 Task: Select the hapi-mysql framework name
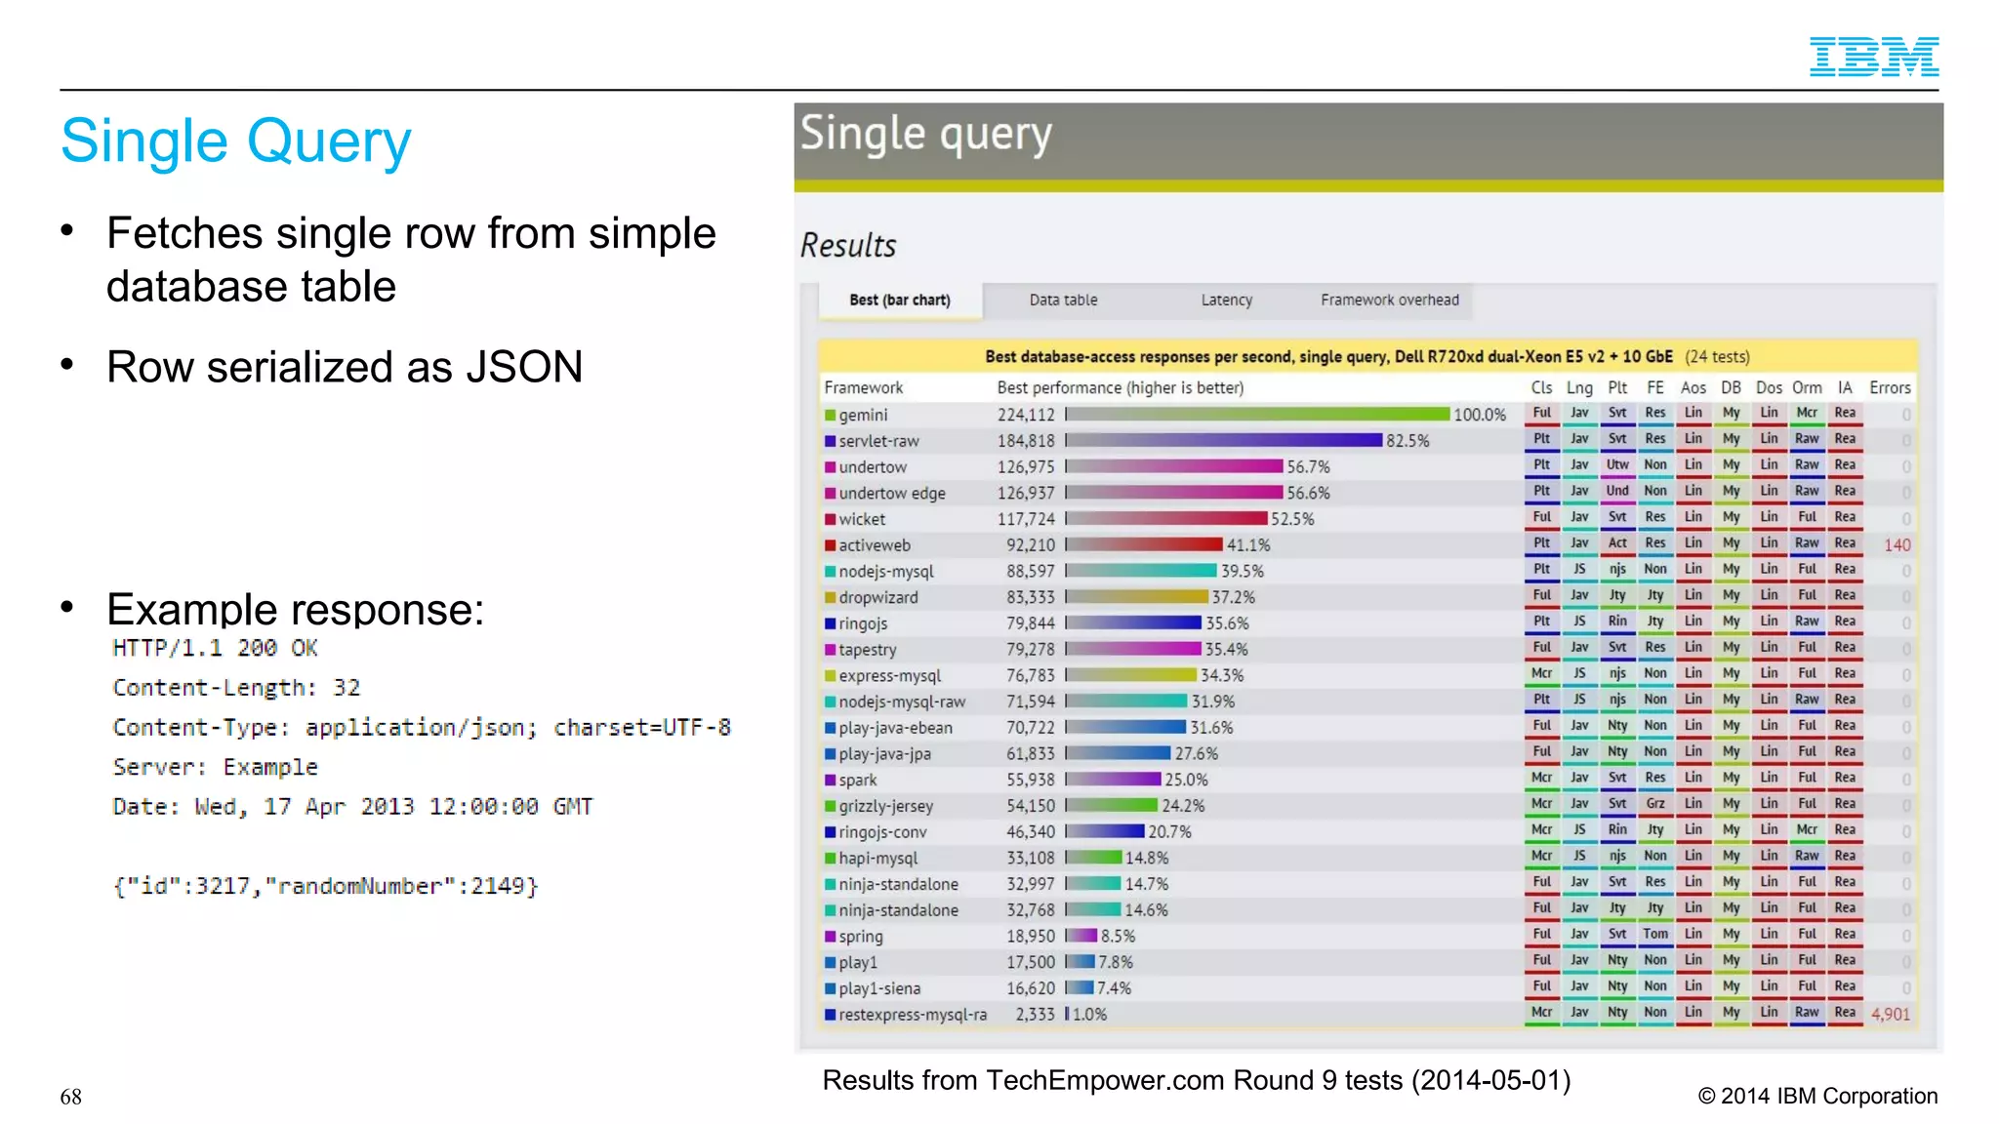878,859
